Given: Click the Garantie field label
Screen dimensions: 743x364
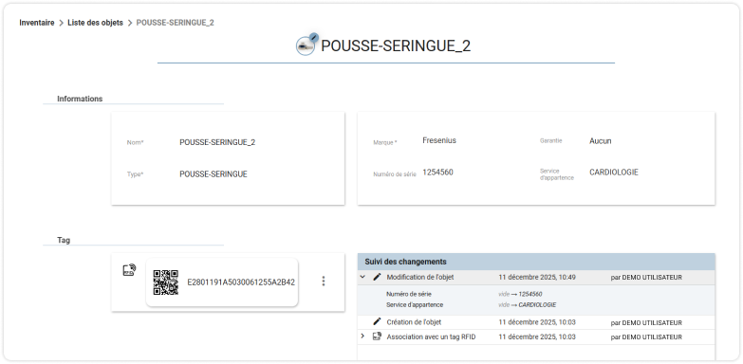Looking at the screenshot, I should 550,140.
